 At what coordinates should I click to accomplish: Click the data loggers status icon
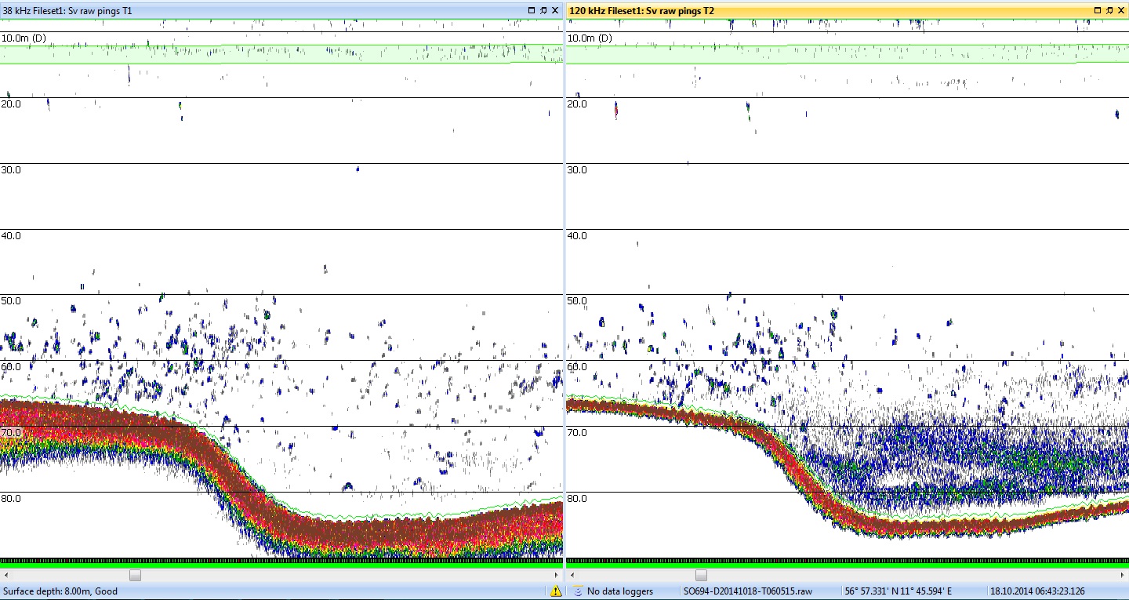click(x=578, y=591)
